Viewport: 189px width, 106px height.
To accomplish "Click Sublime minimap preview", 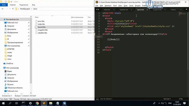I will (x=182, y=14).
